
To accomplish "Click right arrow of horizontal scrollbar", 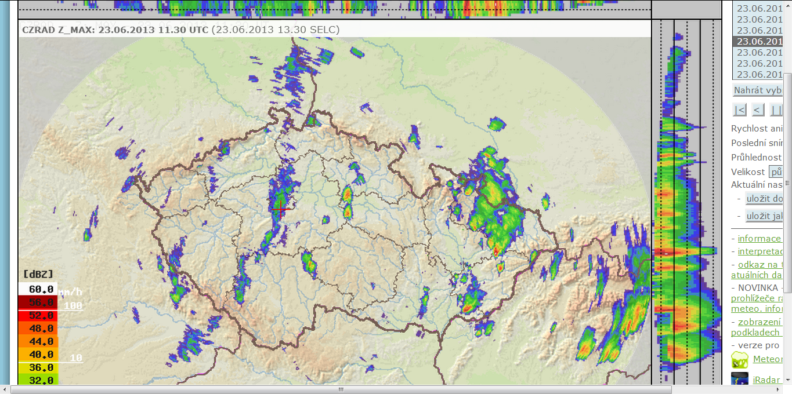I will pos(777,389).
